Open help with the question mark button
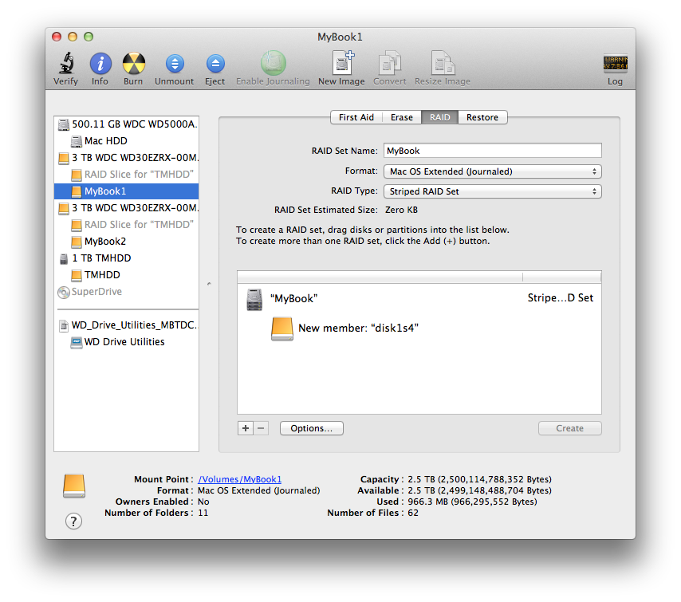The height and width of the screenshot is (602, 681). coord(73,521)
